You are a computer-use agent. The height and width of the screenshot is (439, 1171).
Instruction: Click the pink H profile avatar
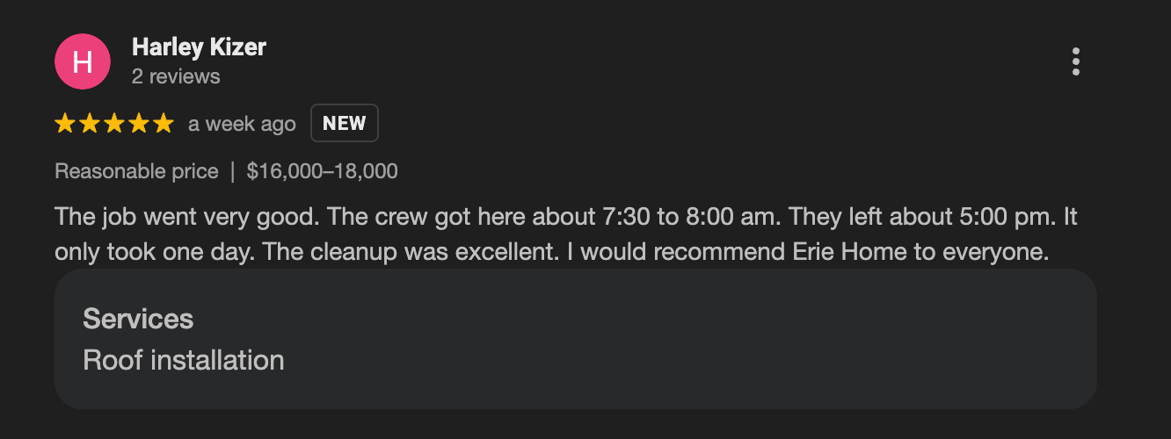click(83, 61)
